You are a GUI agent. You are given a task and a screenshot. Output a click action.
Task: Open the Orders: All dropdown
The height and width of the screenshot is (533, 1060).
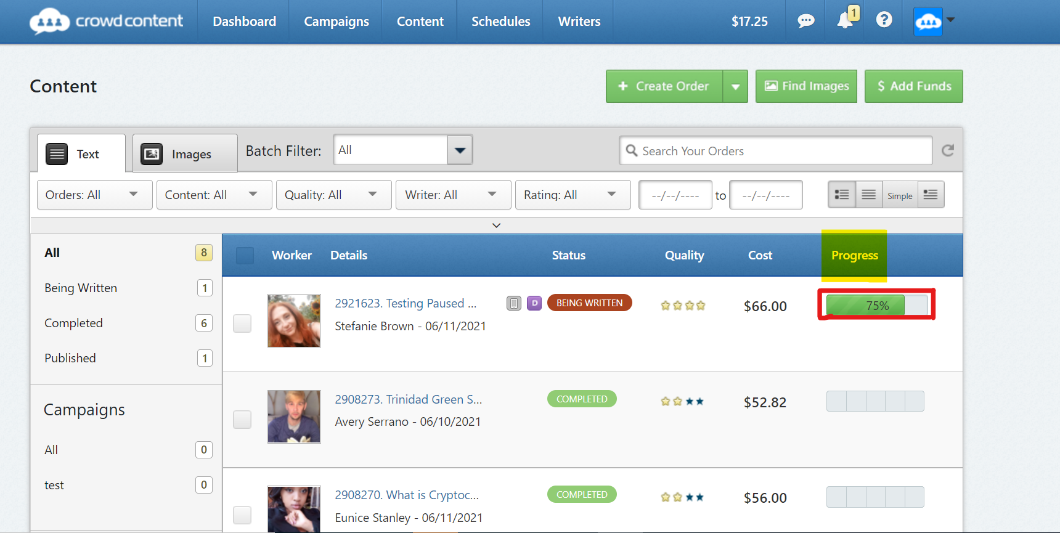94,195
